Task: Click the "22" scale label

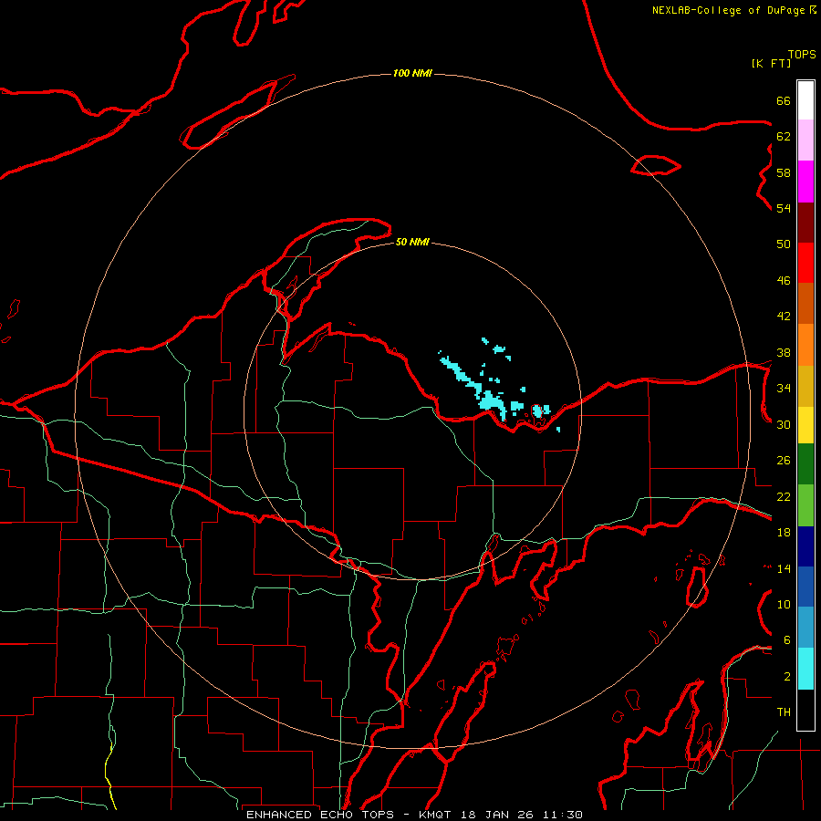Action: pyautogui.click(x=784, y=496)
